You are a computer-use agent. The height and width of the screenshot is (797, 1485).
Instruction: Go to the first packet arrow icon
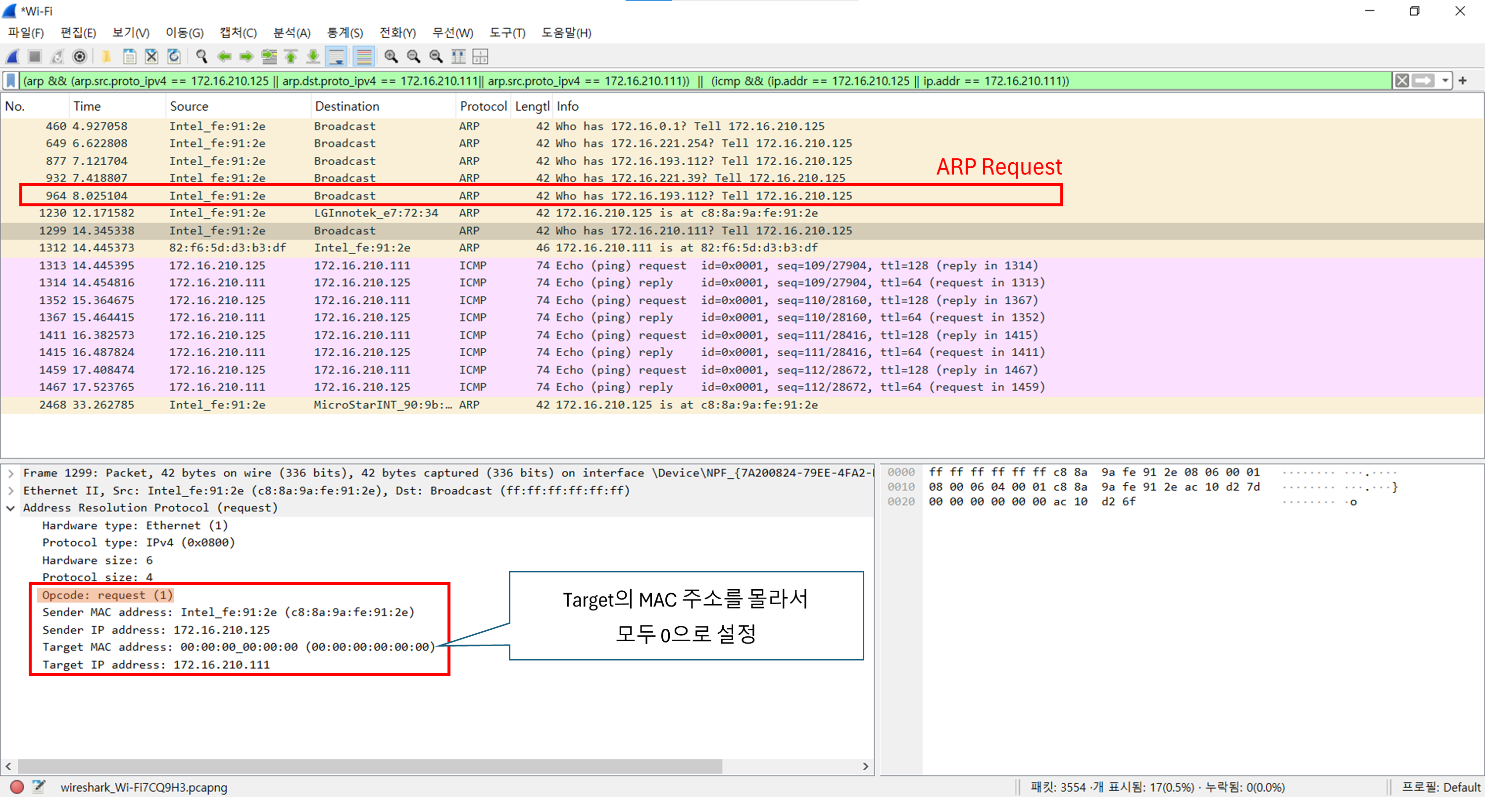(x=291, y=56)
